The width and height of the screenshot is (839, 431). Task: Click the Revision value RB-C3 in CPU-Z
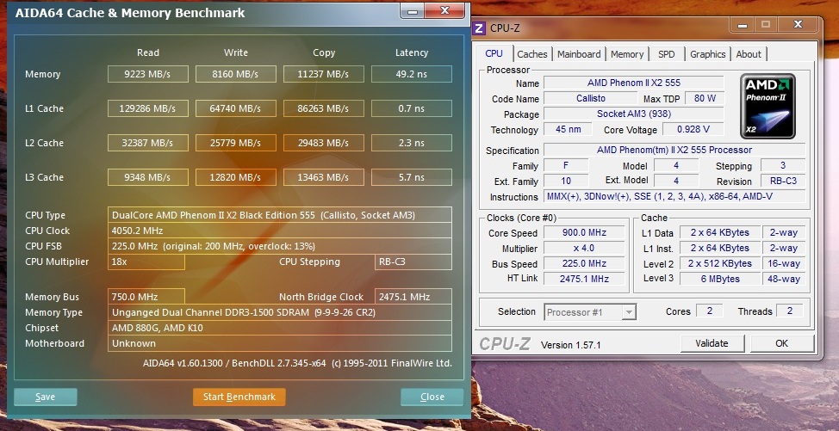[783, 181]
